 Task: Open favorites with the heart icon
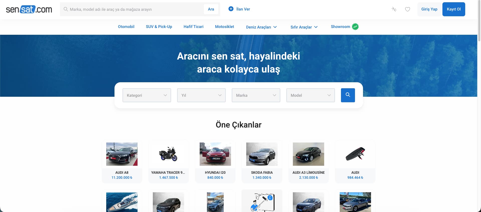click(408, 9)
